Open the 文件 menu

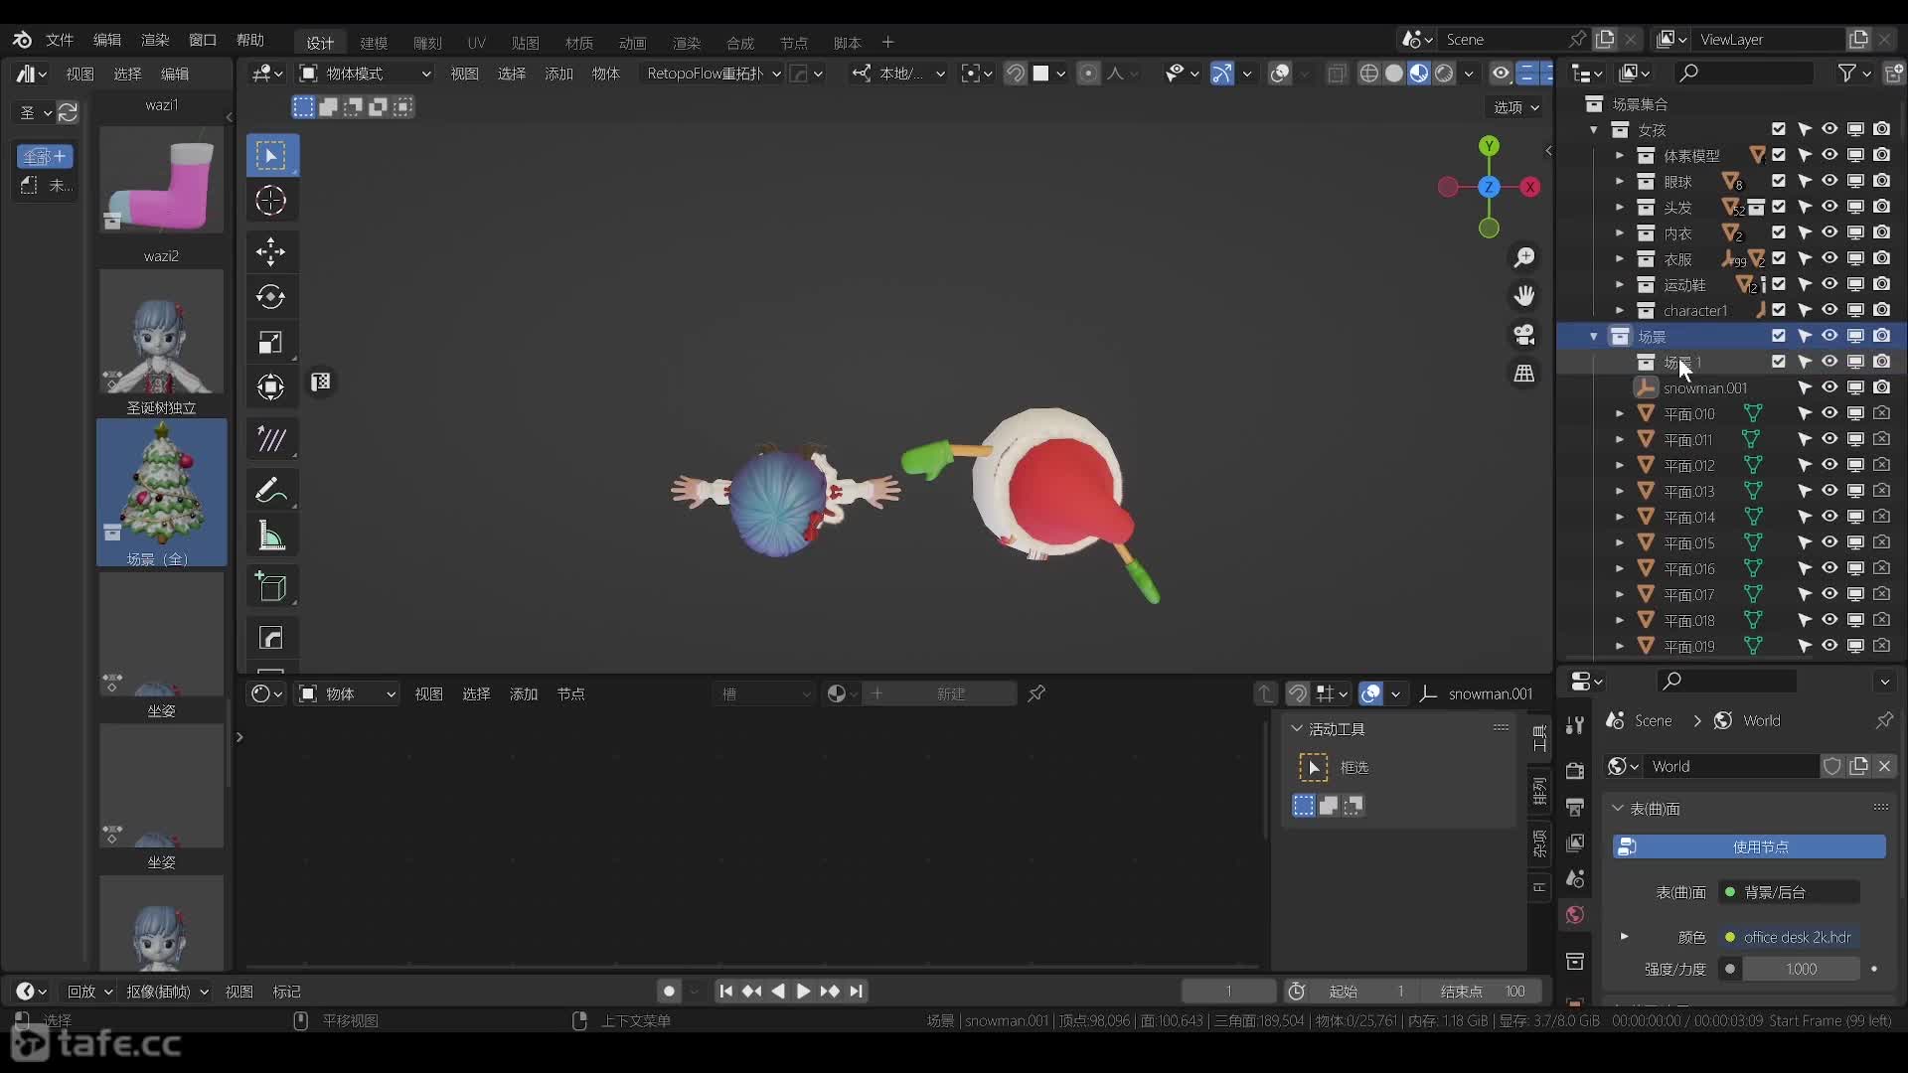(x=60, y=40)
